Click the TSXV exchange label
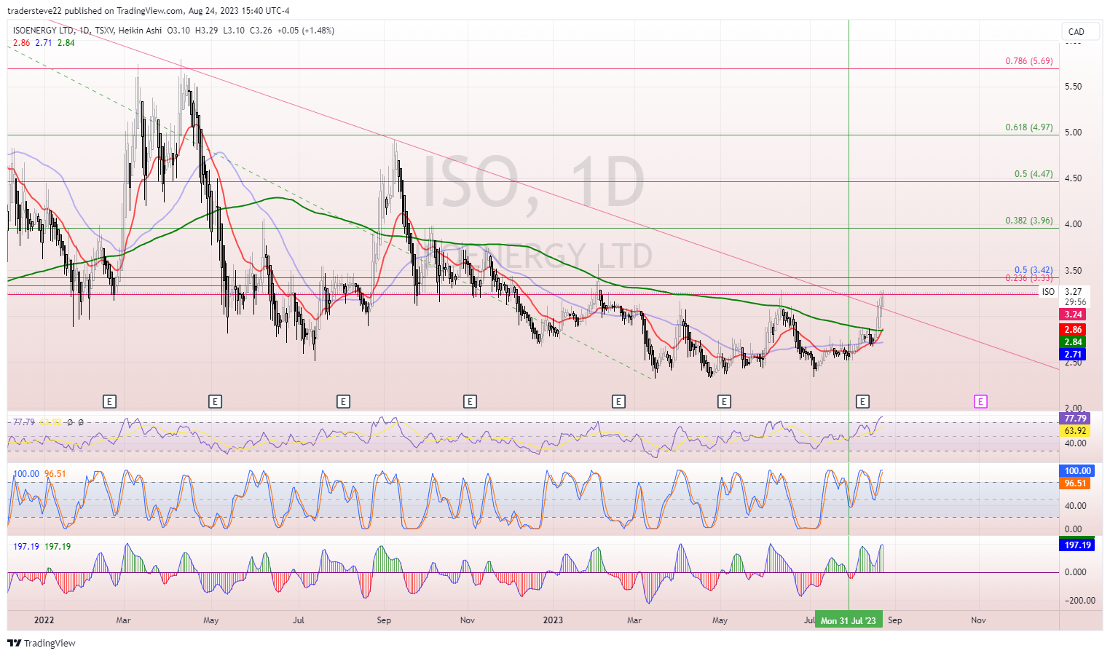Image resolution: width=1110 pixels, height=656 pixels. tap(105, 31)
